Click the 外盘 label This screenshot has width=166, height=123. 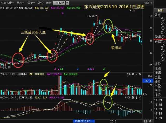(x=157, y=82)
